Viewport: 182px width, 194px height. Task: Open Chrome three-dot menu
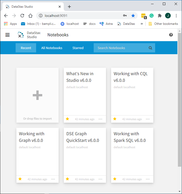pos(176,16)
